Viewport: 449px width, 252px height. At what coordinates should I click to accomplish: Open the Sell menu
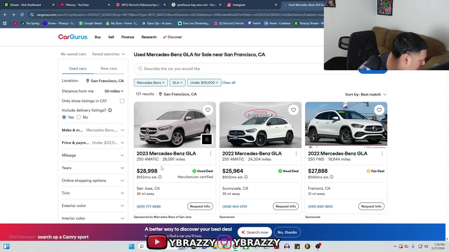(111, 37)
